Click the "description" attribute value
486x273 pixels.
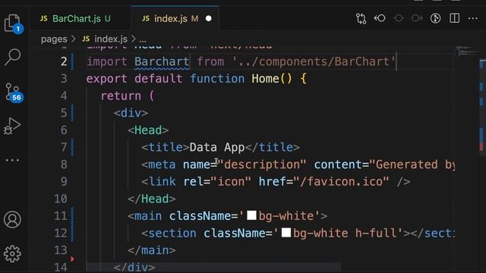[262, 165]
